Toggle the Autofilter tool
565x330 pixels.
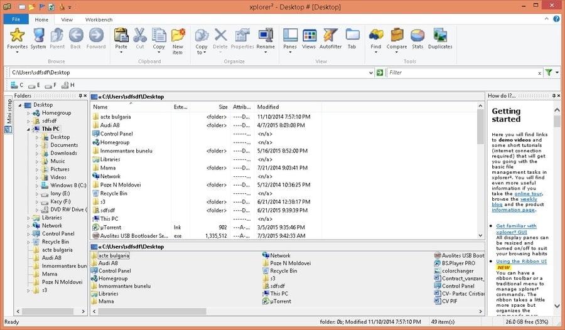tap(330, 38)
